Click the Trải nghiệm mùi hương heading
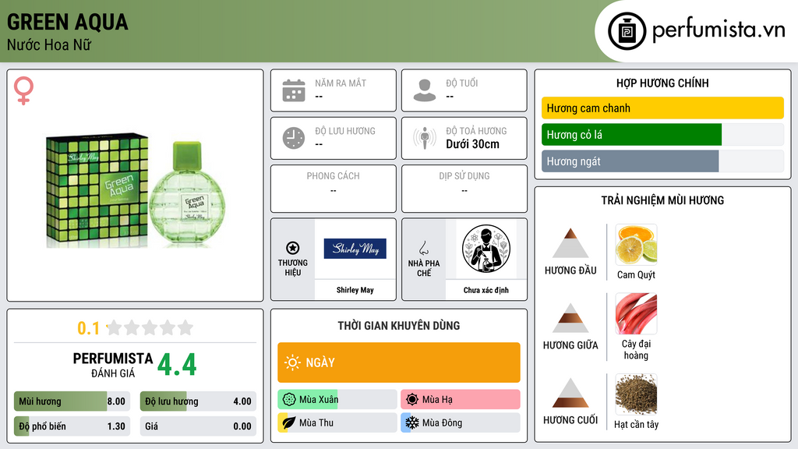Viewport: 798px width, 449px height. 662,200
